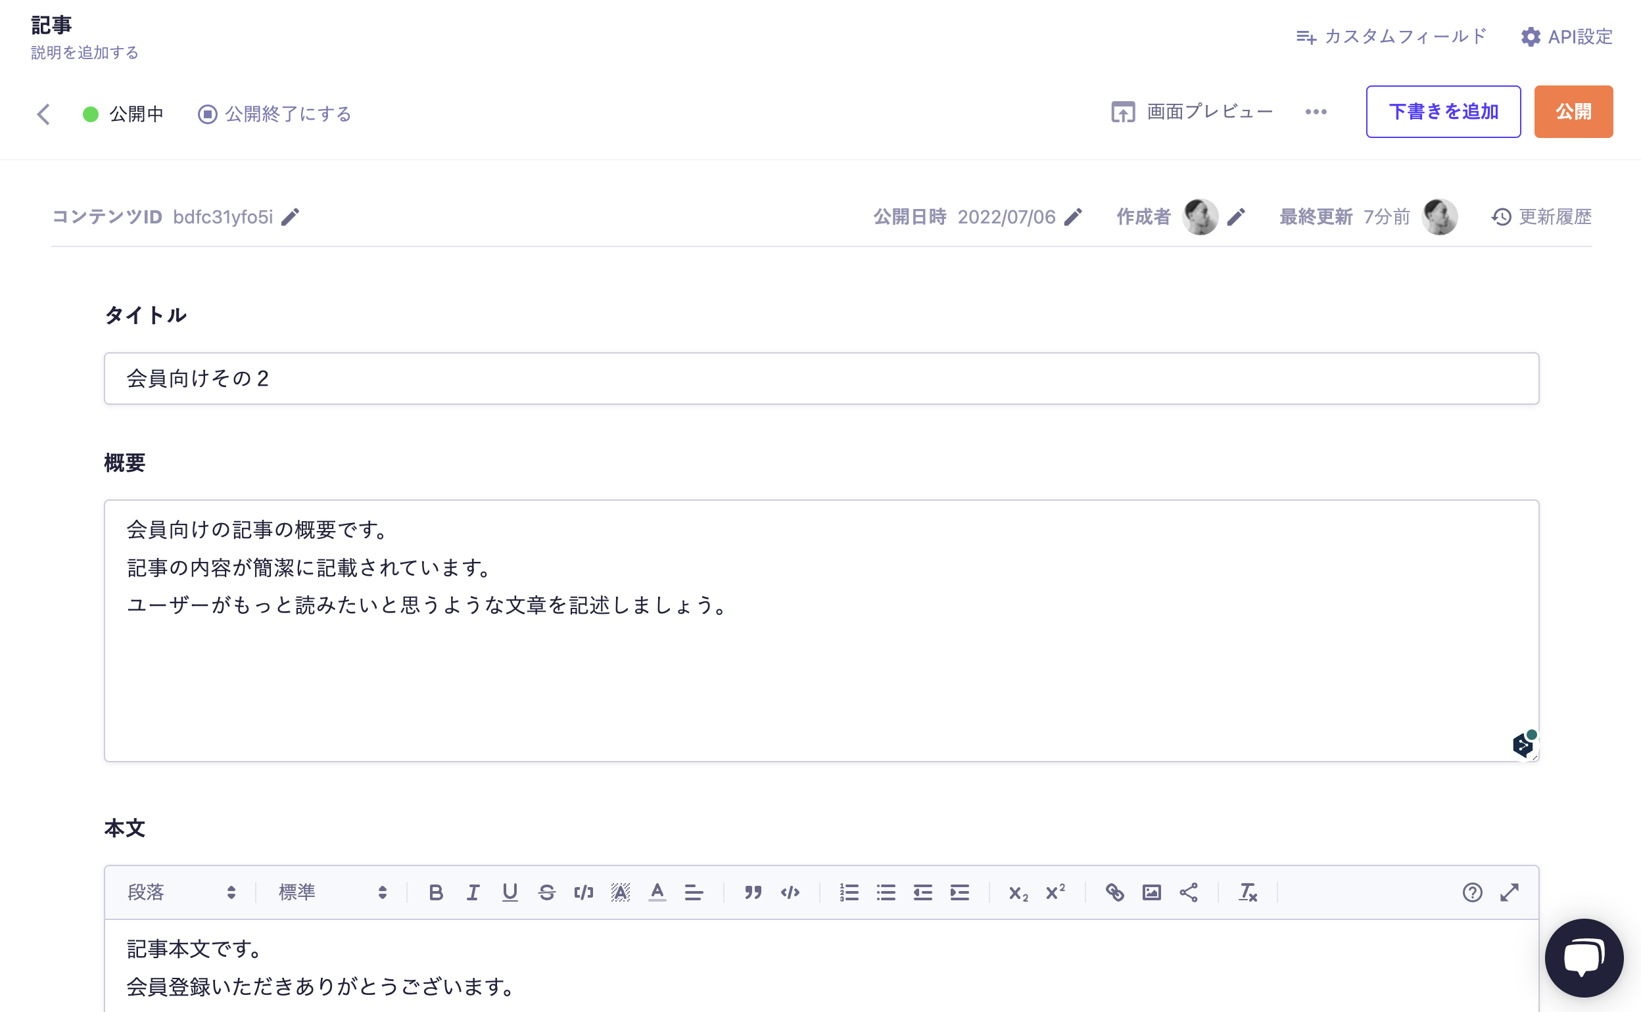Toggle bulleted list formatting
The height and width of the screenshot is (1012, 1641).
886,892
